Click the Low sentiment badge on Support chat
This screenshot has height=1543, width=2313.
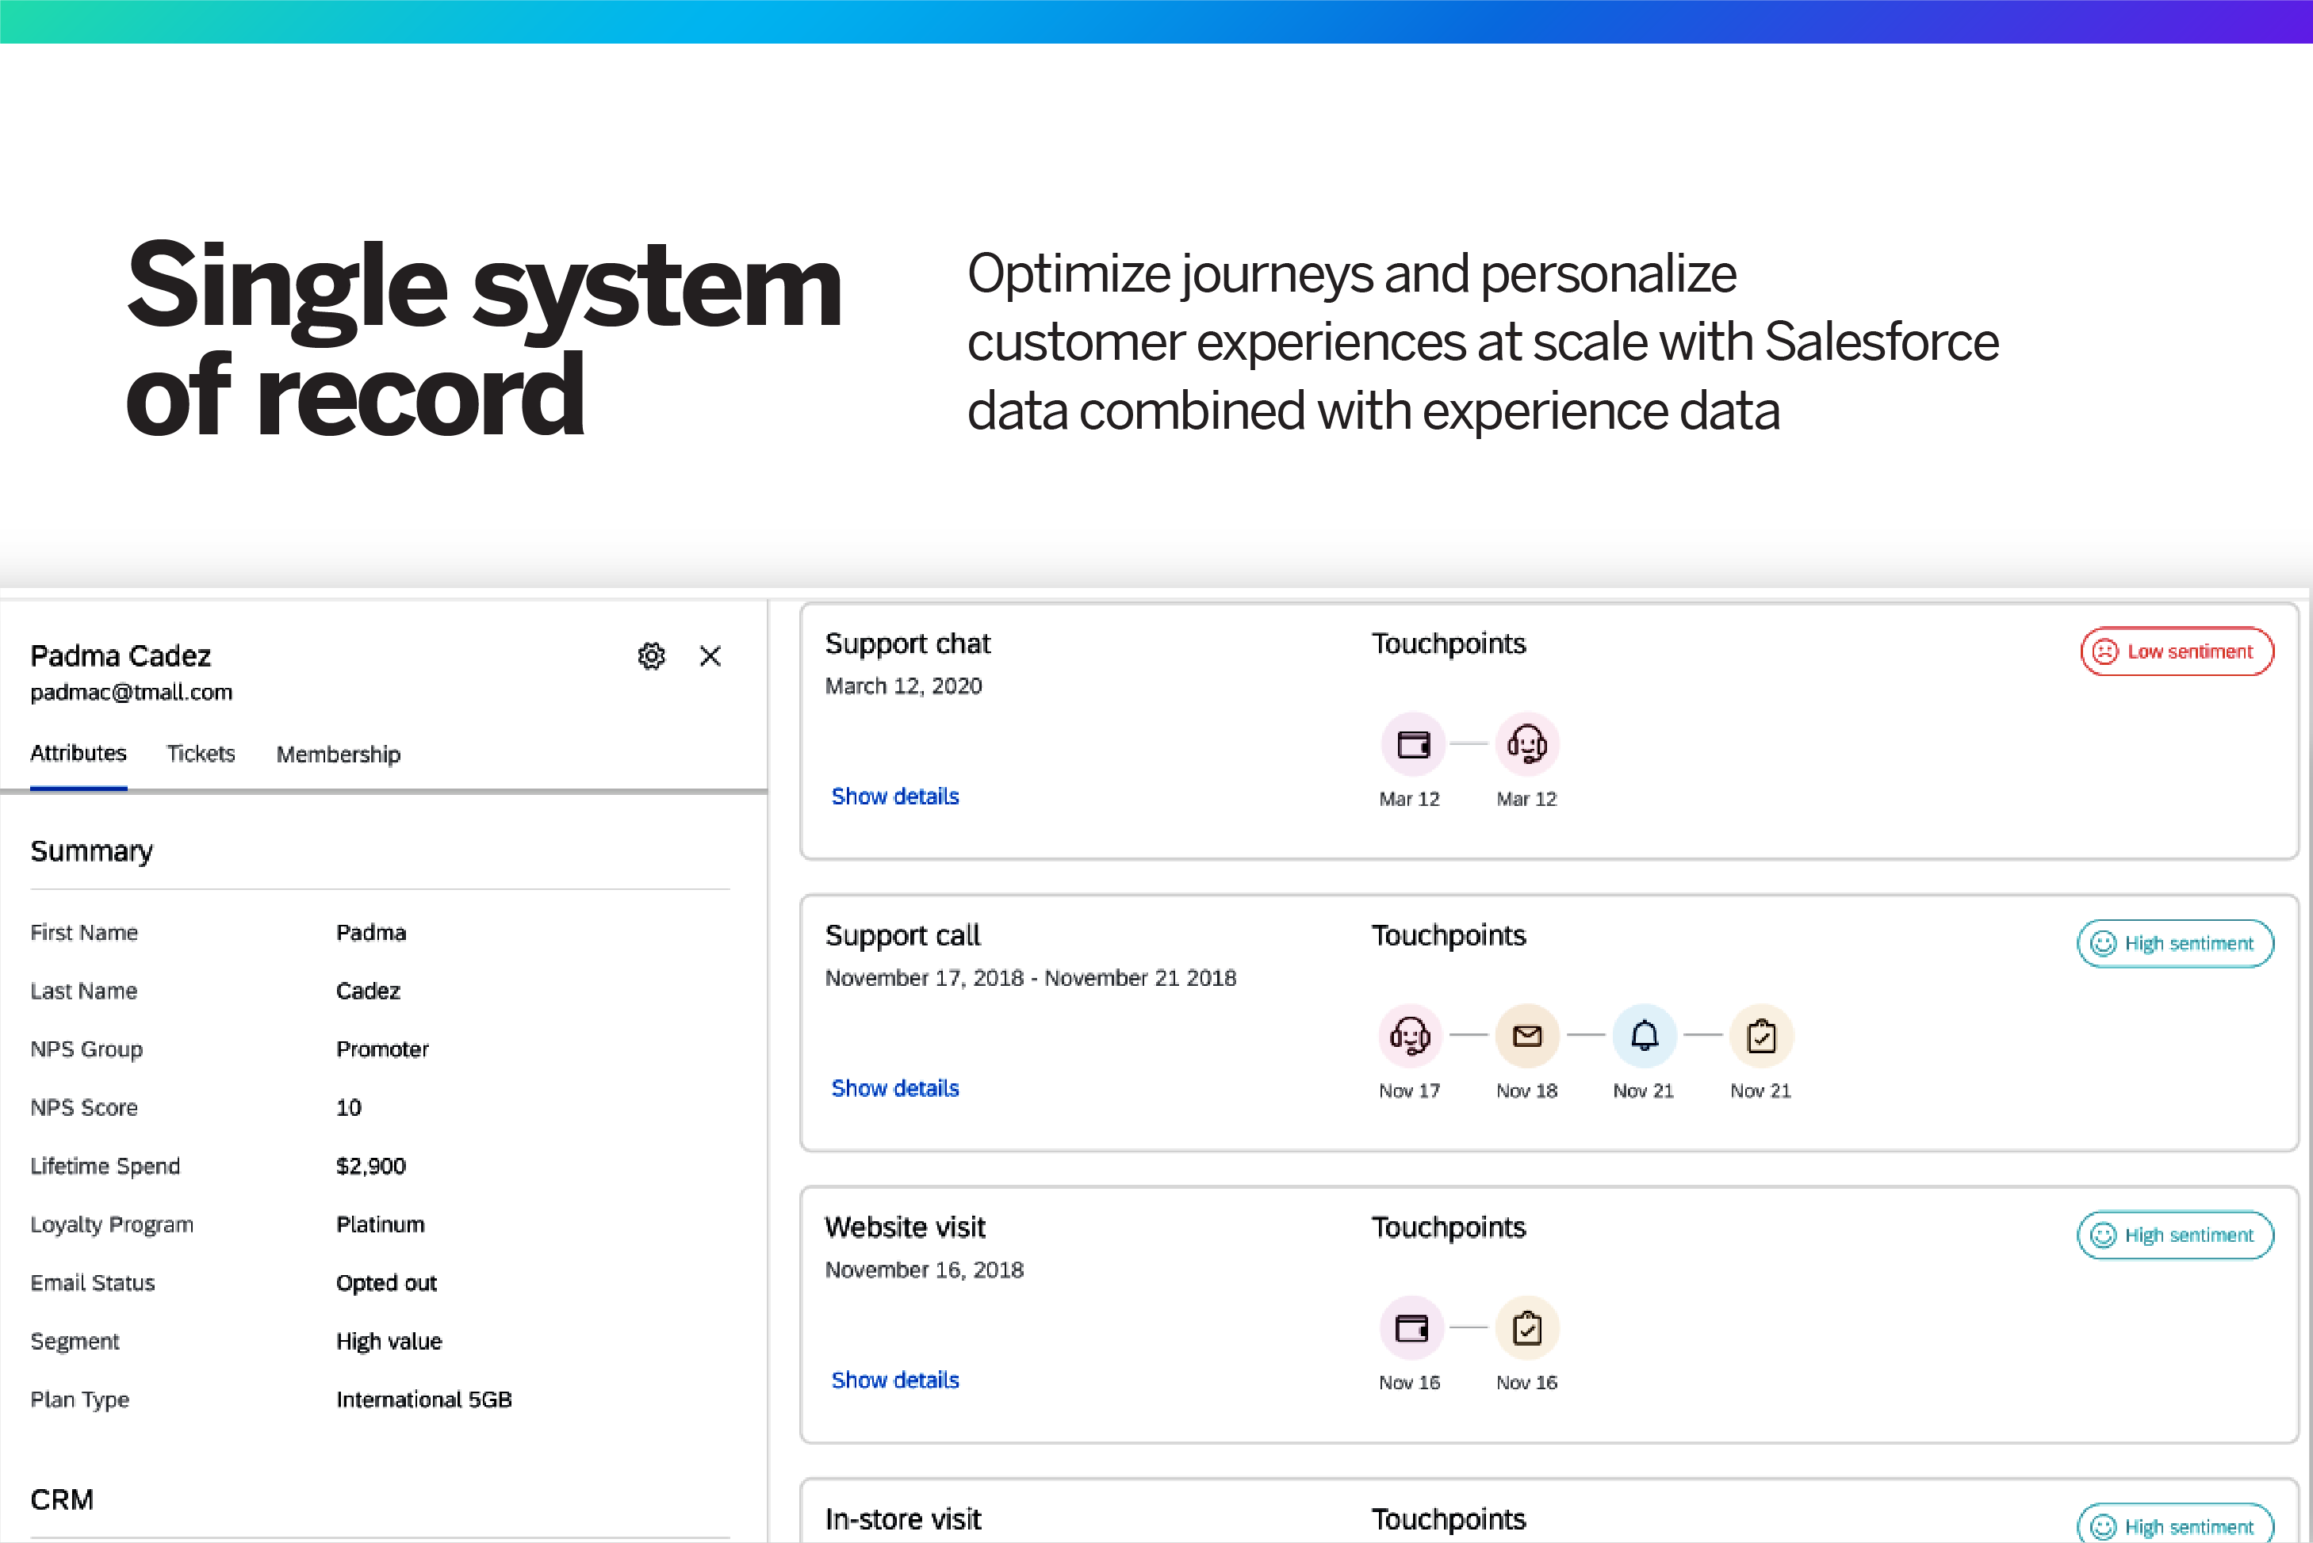2176,651
